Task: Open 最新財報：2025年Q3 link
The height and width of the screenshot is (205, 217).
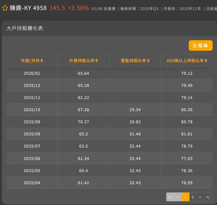Action: (139, 9)
